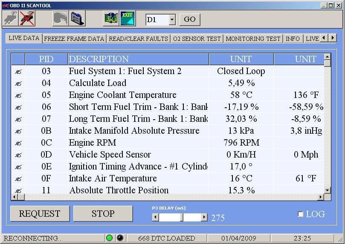Click the row icon for PID 11
Viewport: 345px width, 244px height.
(x=18, y=191)
